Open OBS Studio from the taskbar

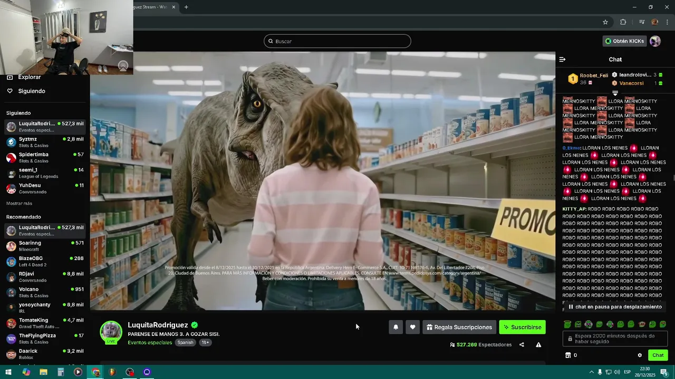130,372
